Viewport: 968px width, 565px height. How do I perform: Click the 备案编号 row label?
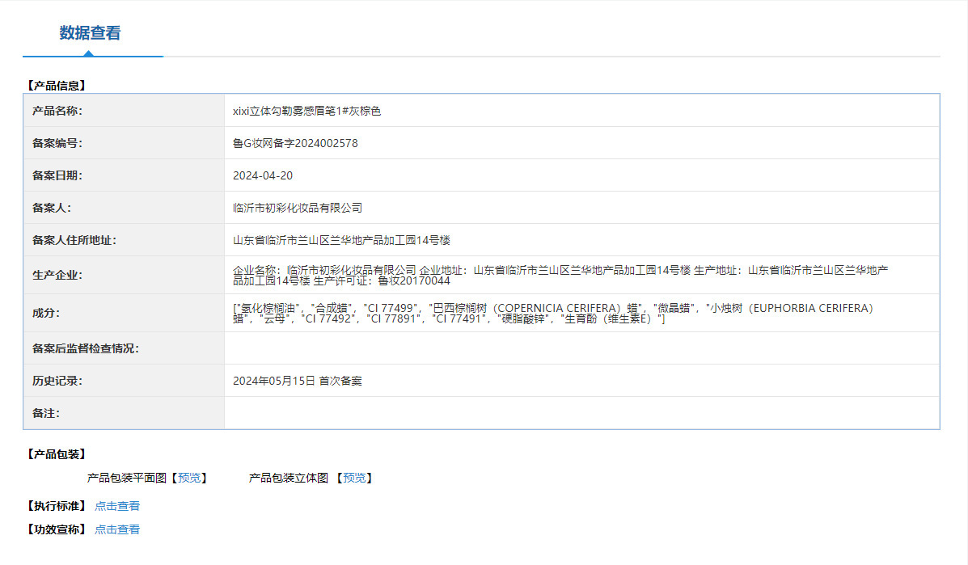(57, 143)
